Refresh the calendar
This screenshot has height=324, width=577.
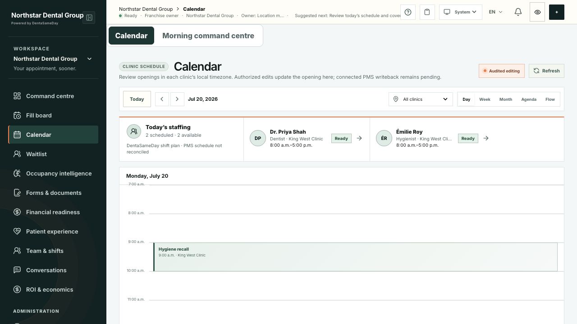[x=546, y=71]
